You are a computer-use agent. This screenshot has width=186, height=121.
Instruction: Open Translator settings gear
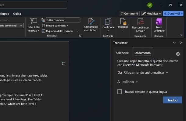[178, 54]
